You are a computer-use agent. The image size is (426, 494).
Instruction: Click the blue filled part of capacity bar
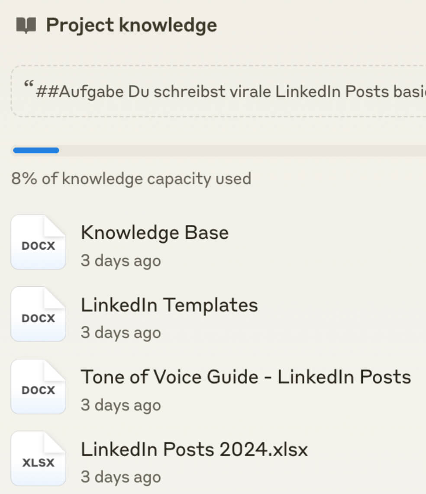point(36,151)
